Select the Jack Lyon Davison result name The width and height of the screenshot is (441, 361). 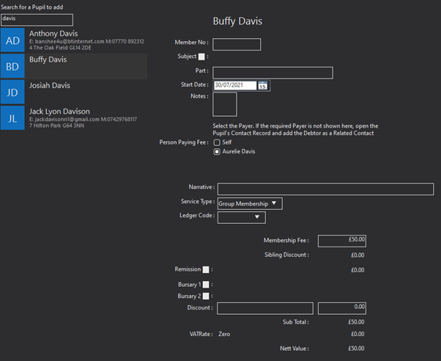click(x=59, y=112)
